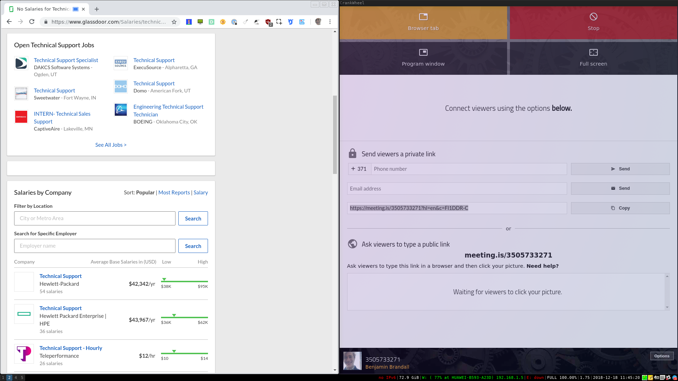Screen dimensions: 678x381
Task: Click the orange gear extension icon
Action: (223, 22)
